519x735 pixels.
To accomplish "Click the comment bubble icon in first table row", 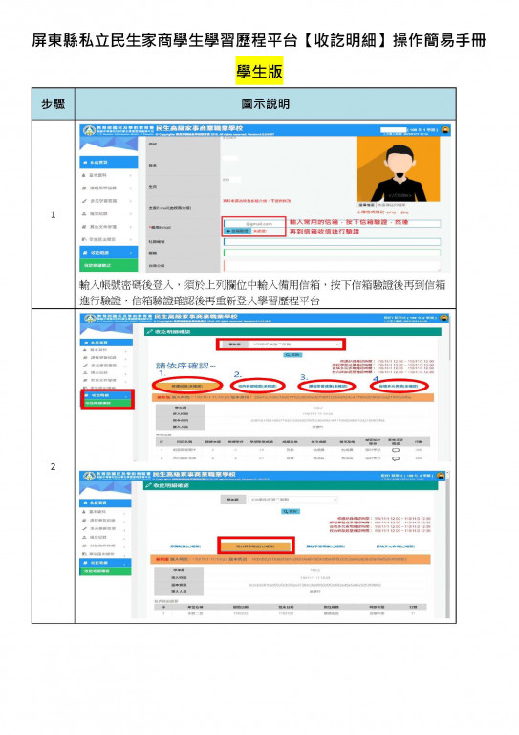I will [x=396, y=449].
